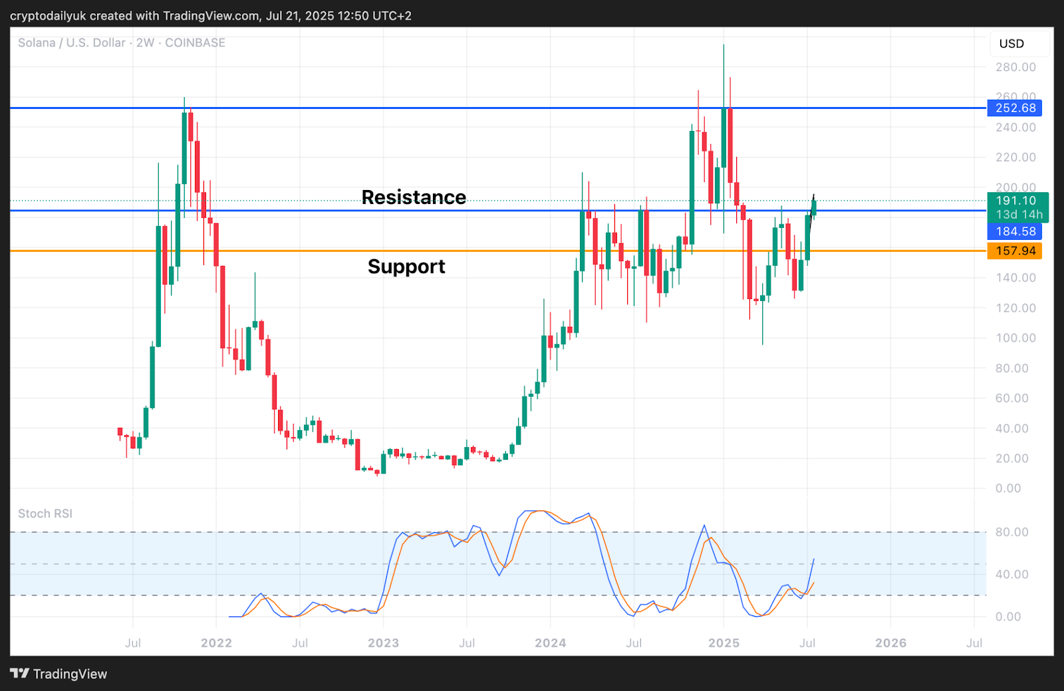Select the Support text annotation
Viewport: 1064px width, 691px height.
406,266
